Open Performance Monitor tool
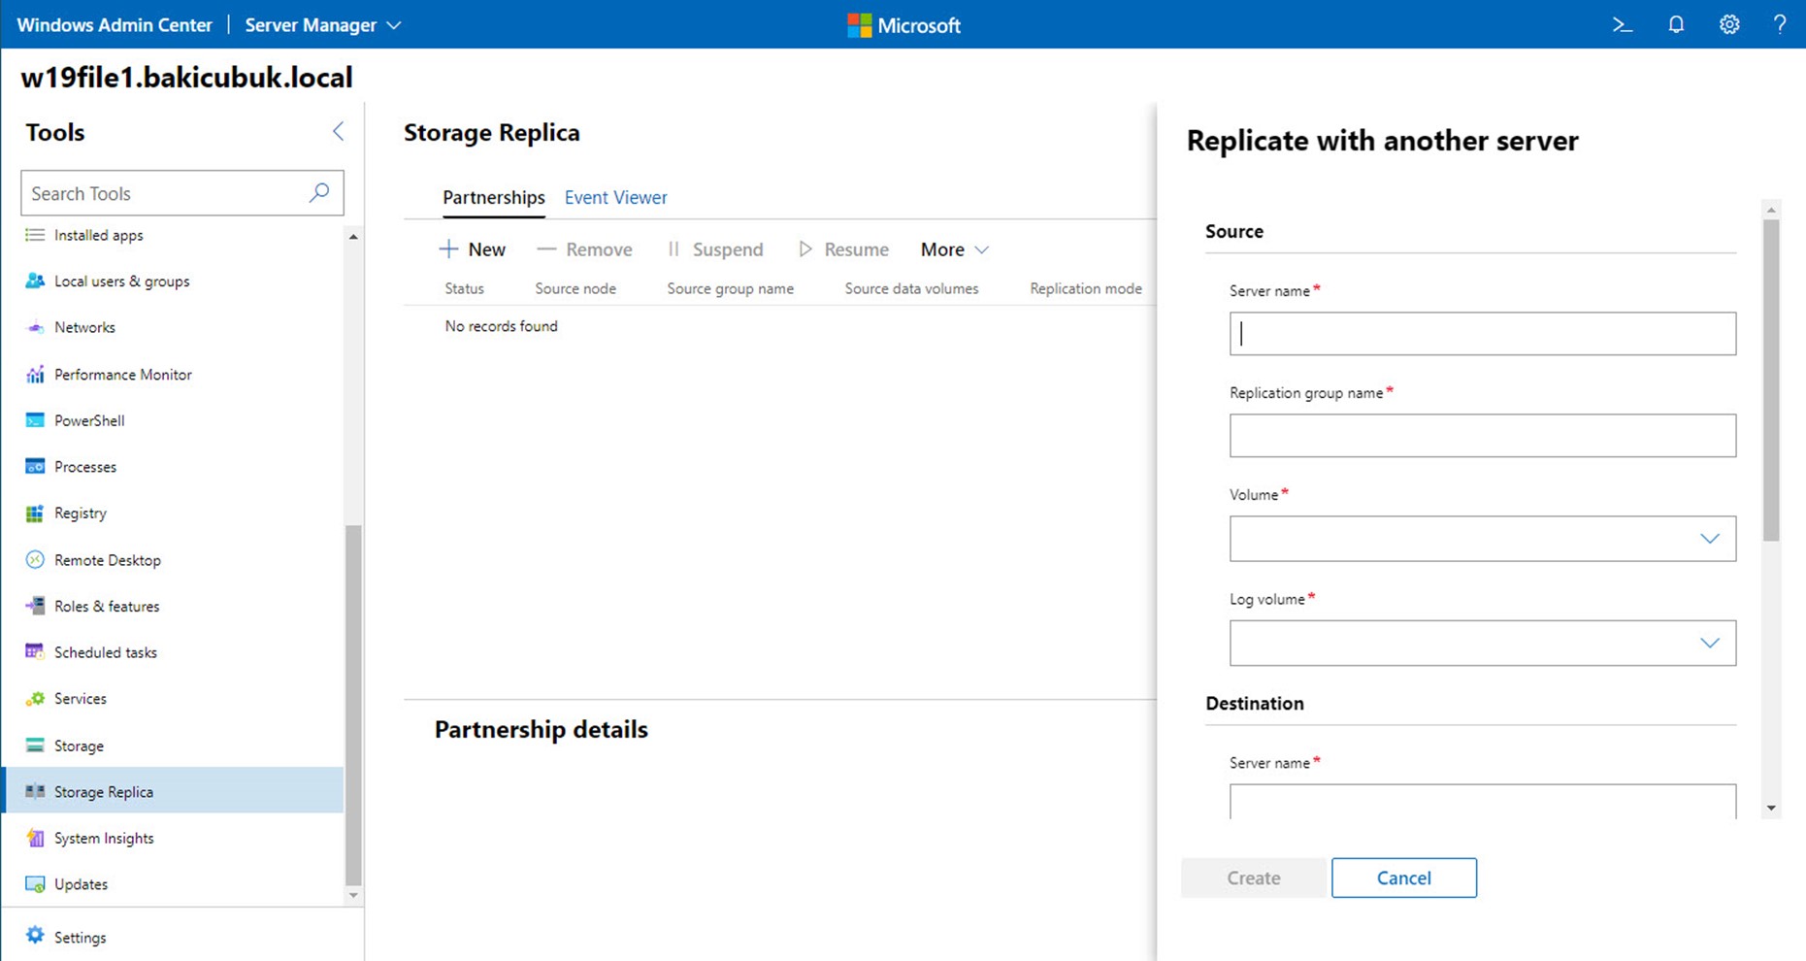1806x961 pixels. [123, 374]
